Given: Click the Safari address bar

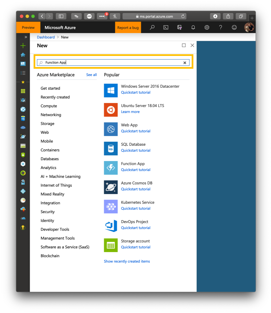Looking at the screenshot, I should [154, 16].
